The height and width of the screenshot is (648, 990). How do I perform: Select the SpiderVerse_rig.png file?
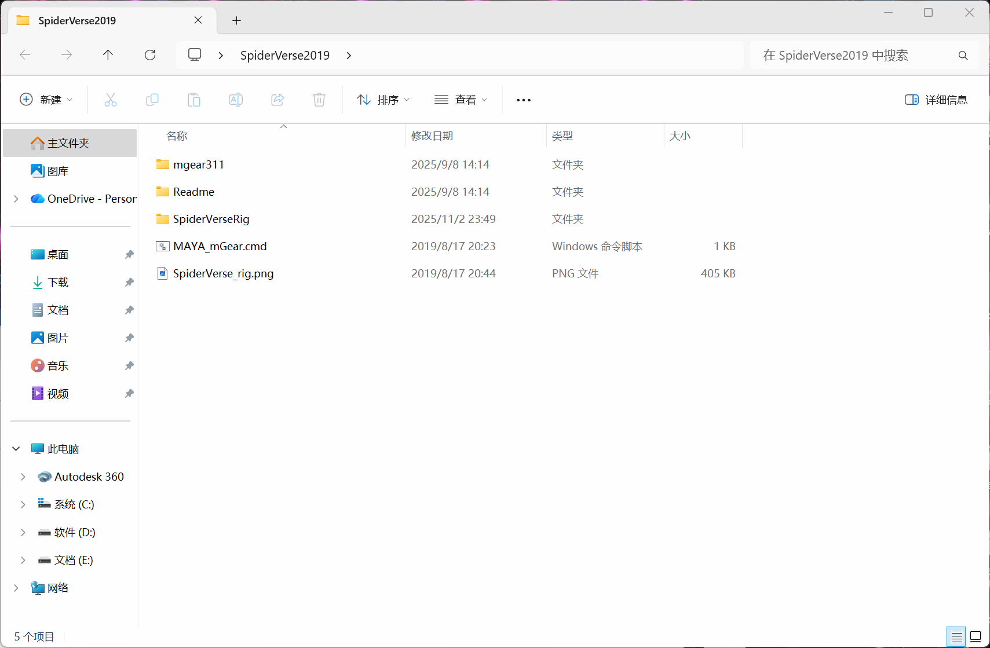[x=223, y=273]
